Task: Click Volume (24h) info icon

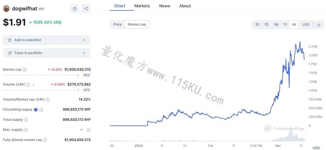Action: tap(28, 85)
